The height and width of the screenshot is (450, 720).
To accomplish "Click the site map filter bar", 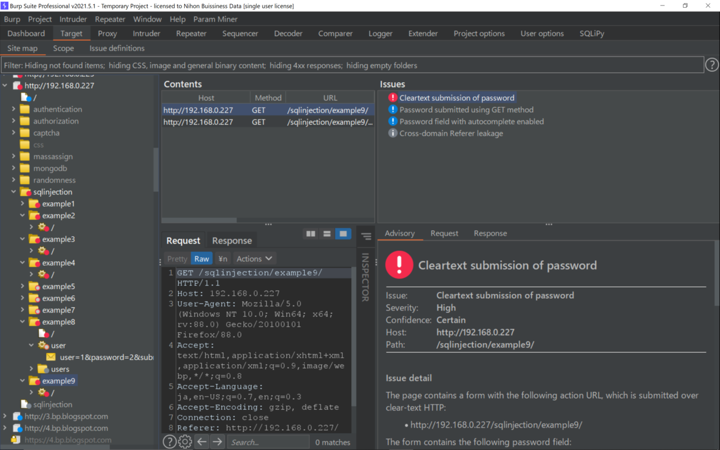I will tap(352, 65).
